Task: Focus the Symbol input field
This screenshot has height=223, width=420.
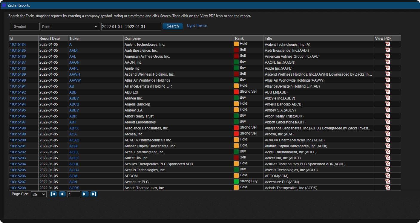Action: pos(25,27)
